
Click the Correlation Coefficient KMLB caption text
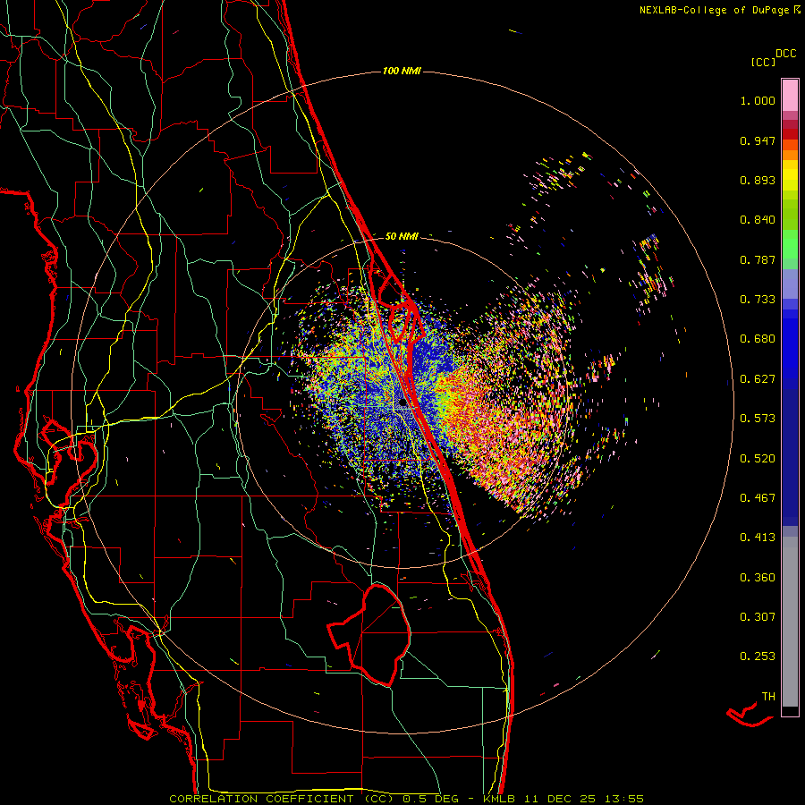(x=406, y=799)
